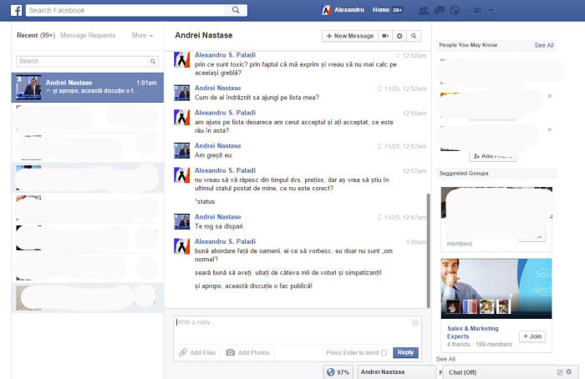
Task: Click the Andrei Nastase conversation header title
Action: pyautogui.click(x=204, y=35)
